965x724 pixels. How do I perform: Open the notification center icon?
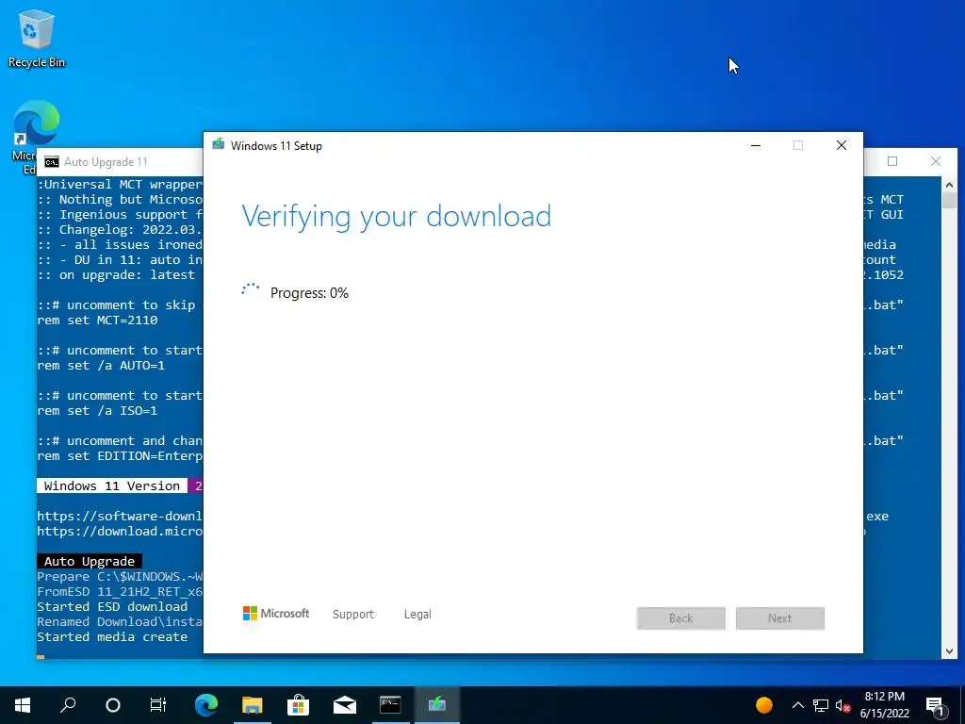pos(935,705)
